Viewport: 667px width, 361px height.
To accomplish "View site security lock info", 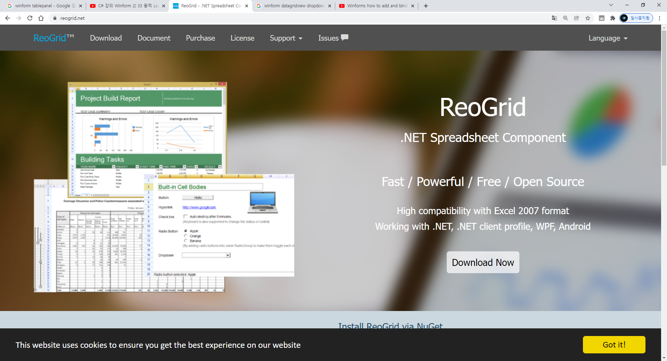I will click(x=55, y=18).
